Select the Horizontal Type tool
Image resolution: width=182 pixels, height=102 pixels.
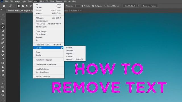3,79
